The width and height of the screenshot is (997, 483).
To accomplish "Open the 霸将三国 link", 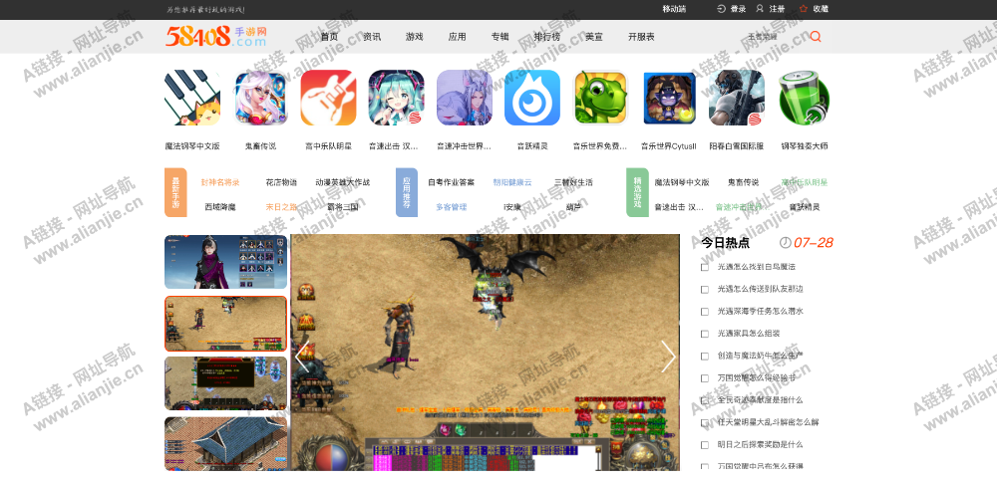I will [343, 207].
